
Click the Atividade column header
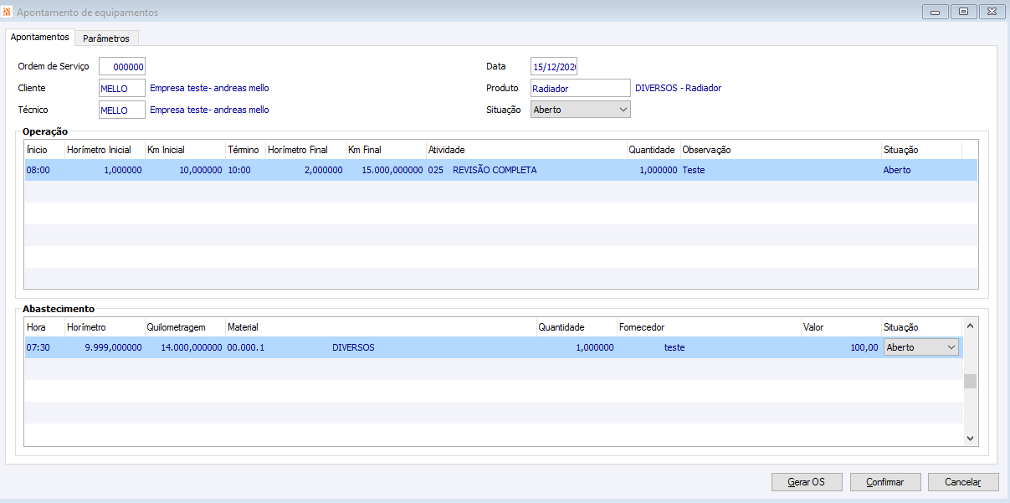point(526,150)
